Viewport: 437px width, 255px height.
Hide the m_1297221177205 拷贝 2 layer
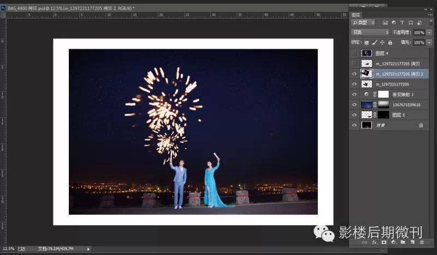click(x=354, y=74)
